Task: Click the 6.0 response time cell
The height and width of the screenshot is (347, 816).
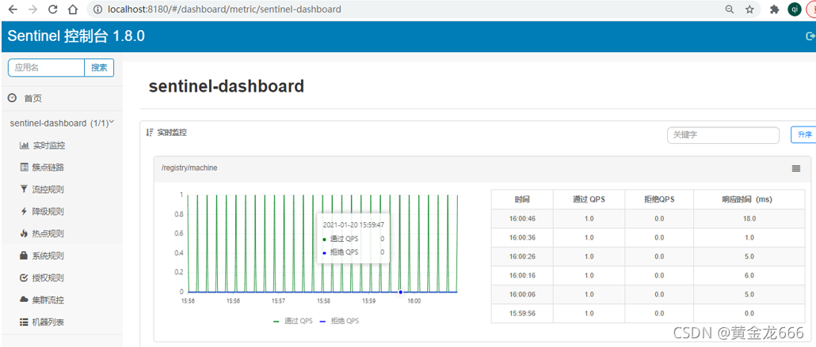Action: (749, 275)
